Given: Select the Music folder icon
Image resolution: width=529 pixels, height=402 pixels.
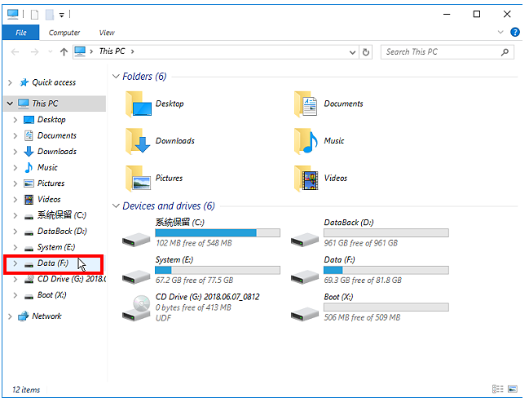Looking at the screenshot, I should pos(306,141).
